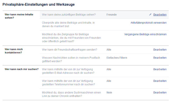Image resolution: width=172 pixels, height=107 pixels.
Task: Edit who can see your future posts
Action: (x=160, y=15)
